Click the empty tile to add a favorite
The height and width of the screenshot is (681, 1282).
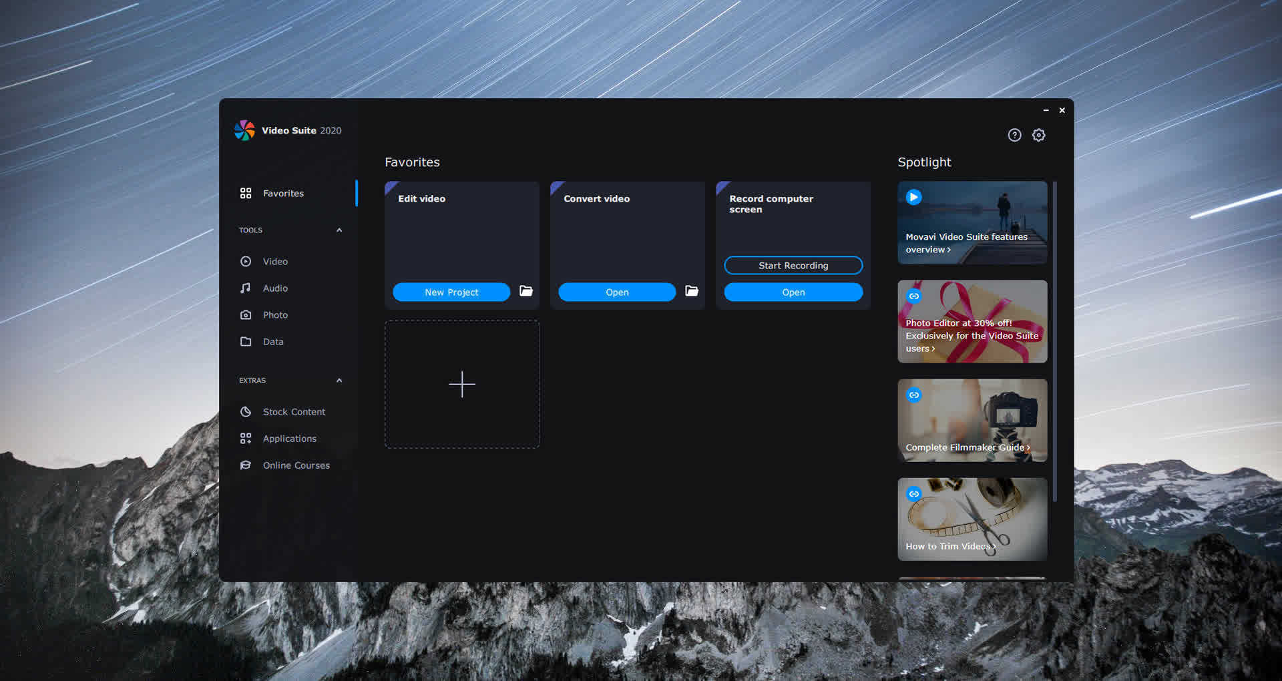pos(461,385)
